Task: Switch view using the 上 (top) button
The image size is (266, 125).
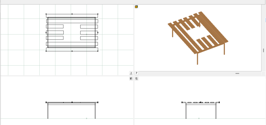Action: tap(131, 73)
